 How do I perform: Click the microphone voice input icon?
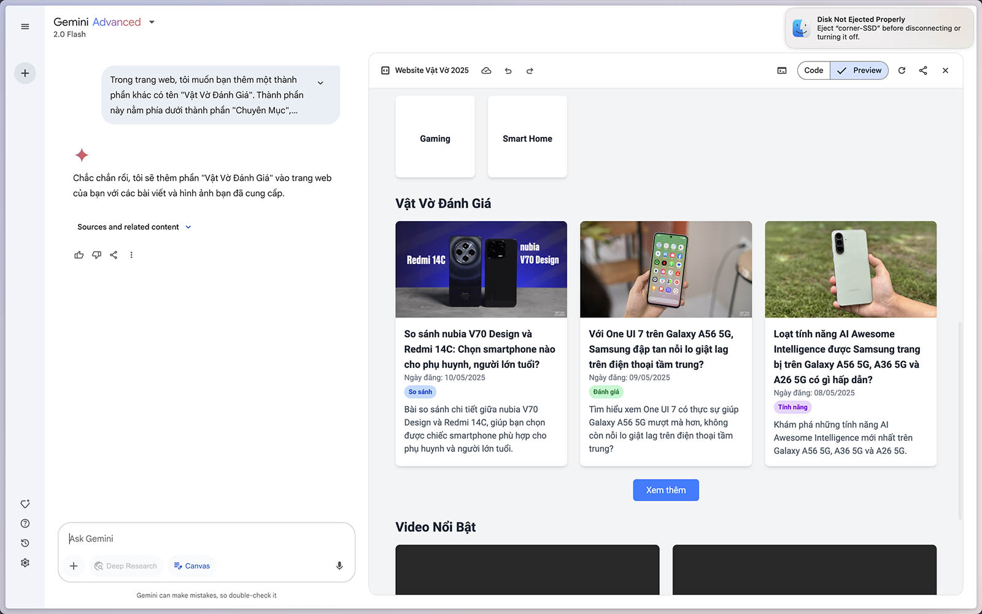(x=339, y=565)
